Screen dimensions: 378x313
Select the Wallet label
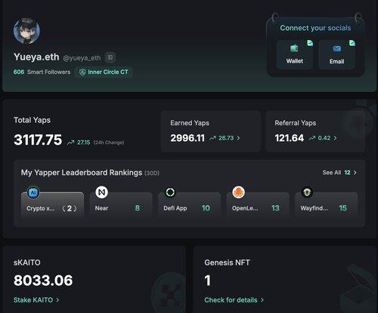(x=294, y=61)
